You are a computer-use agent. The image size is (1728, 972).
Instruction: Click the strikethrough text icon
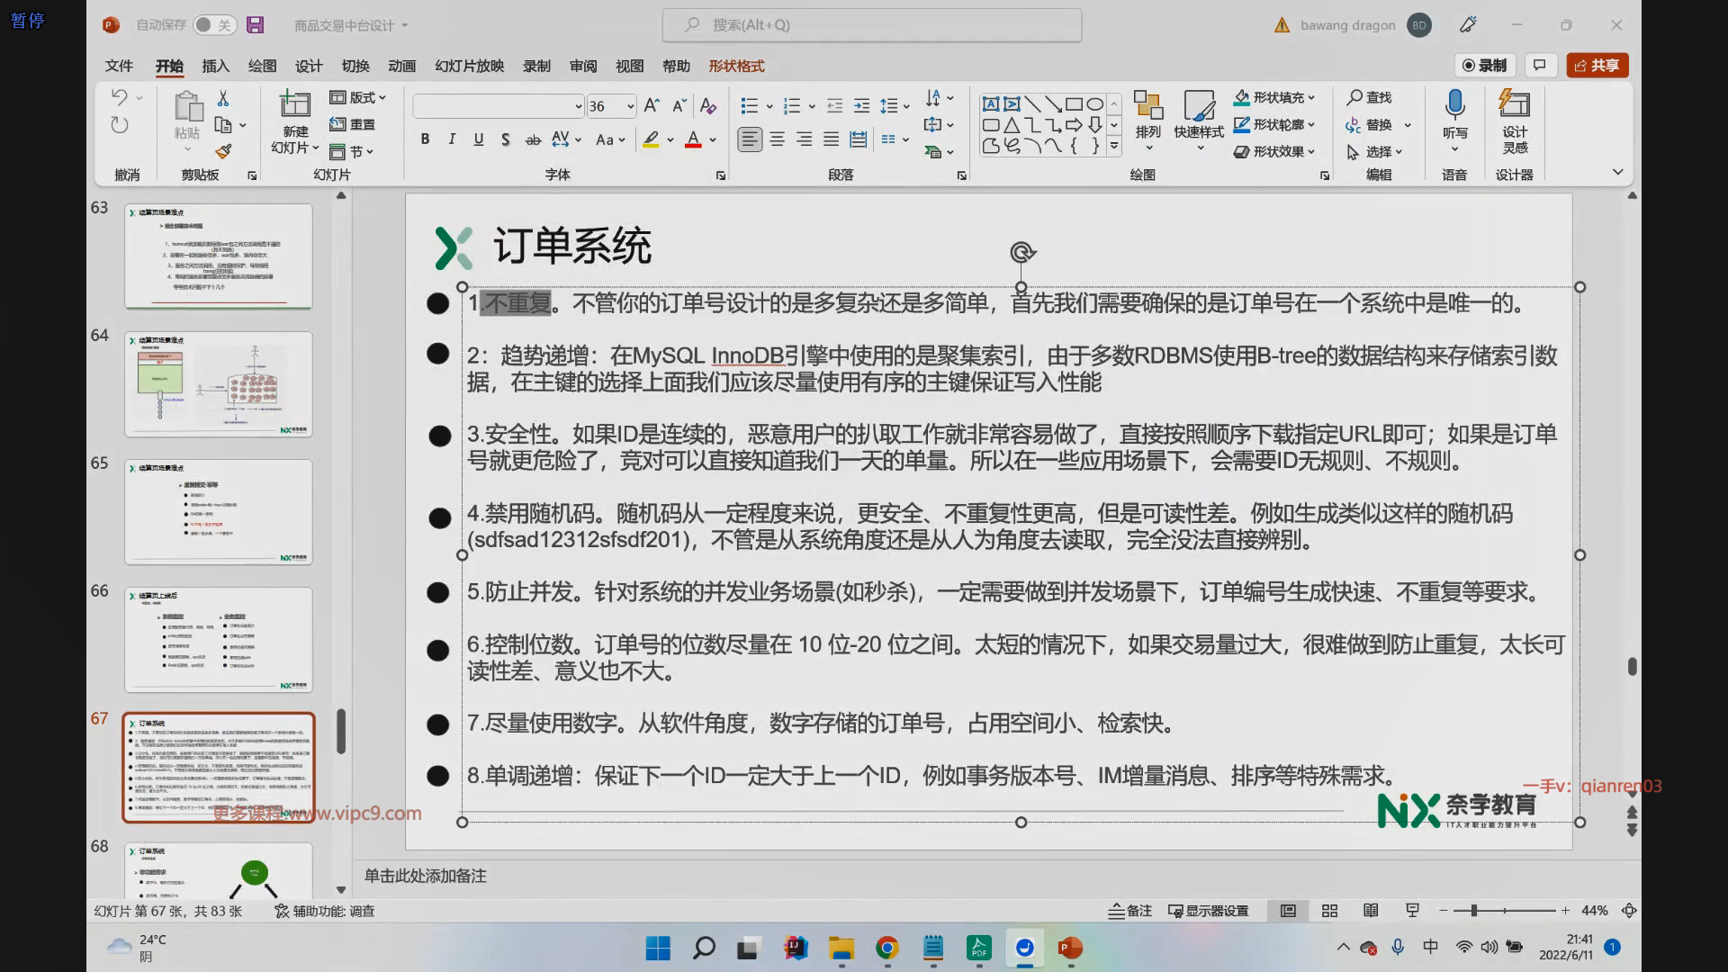(x=533, y=139)
